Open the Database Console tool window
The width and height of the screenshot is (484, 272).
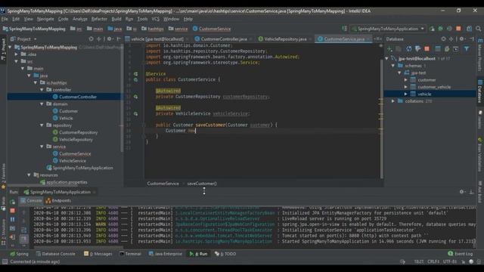(x=55, y=254)
